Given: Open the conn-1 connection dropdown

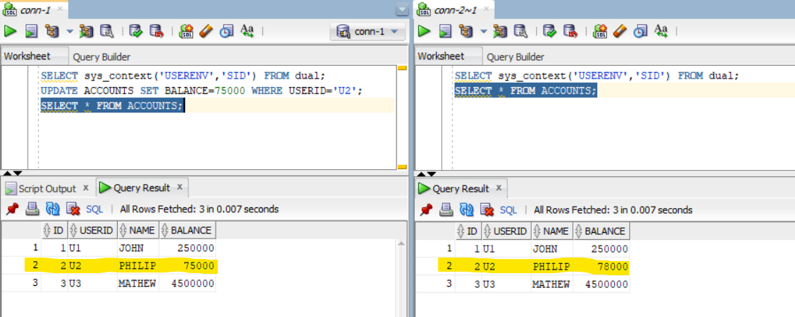Looking at the screenshot, I should coord(367,32).
